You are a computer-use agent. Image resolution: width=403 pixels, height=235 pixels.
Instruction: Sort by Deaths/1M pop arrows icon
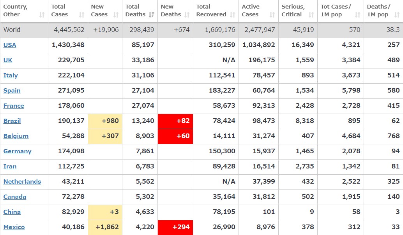point(397,15)
